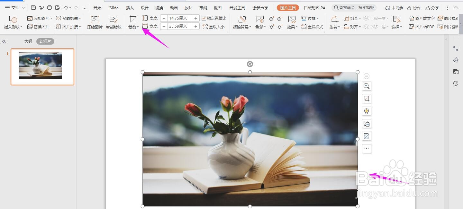This screenshot has height=209, width=463.
Task: Click the Redo arrow icon
Action: pos(77,8)
